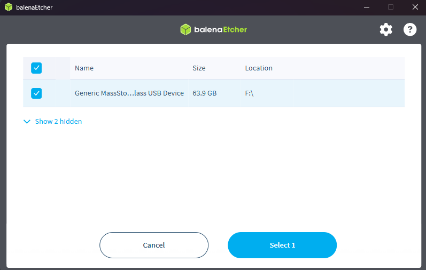This screenshot has width=426, height=270.
Task: Click the 63.9 GB size cell
Action: pyautogui.click(x=204, y=93)
